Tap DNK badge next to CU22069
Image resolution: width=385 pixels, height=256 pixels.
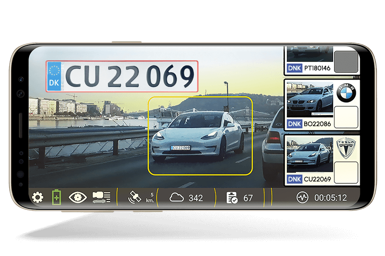coord(294,179)
